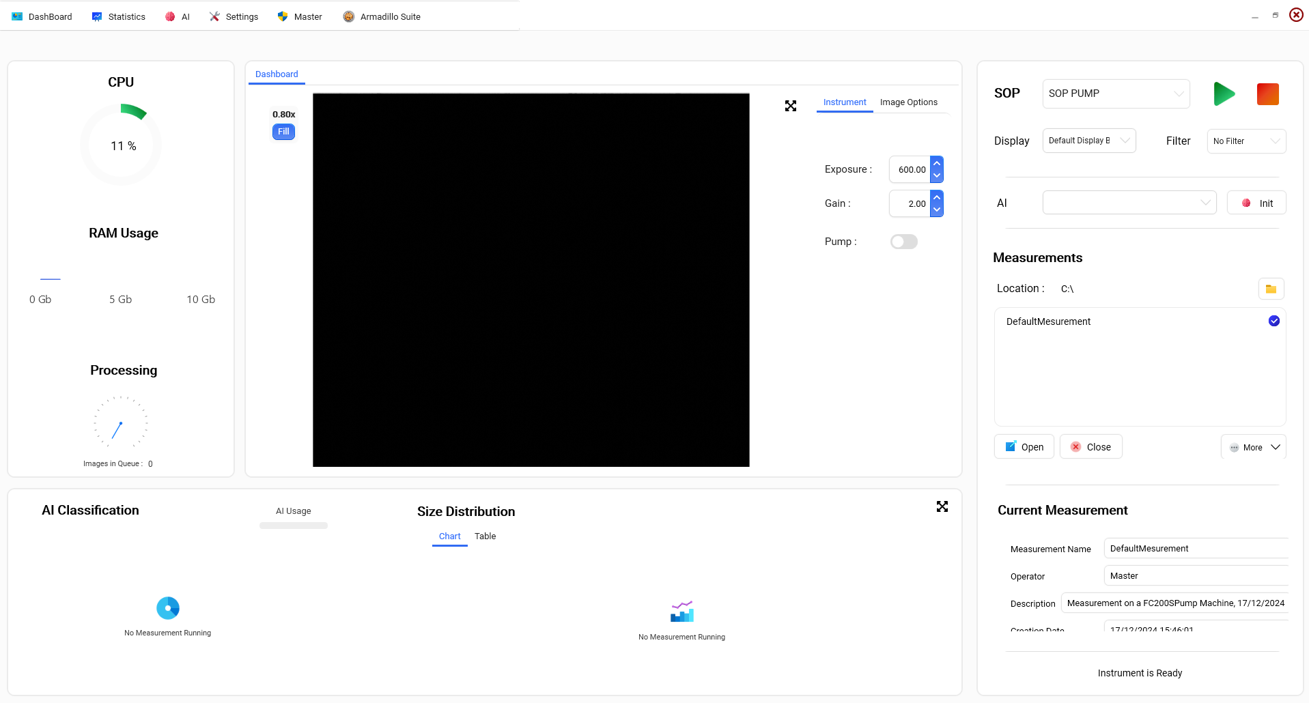Open the SOP PUMP dropdown

[1116, 94]
